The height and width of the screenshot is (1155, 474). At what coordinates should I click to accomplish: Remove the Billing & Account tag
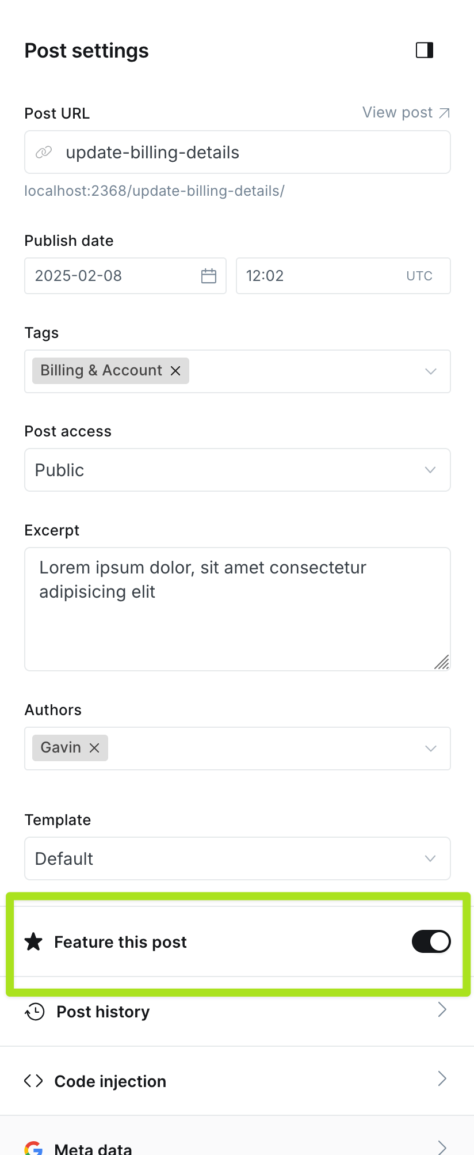[175, 371]
